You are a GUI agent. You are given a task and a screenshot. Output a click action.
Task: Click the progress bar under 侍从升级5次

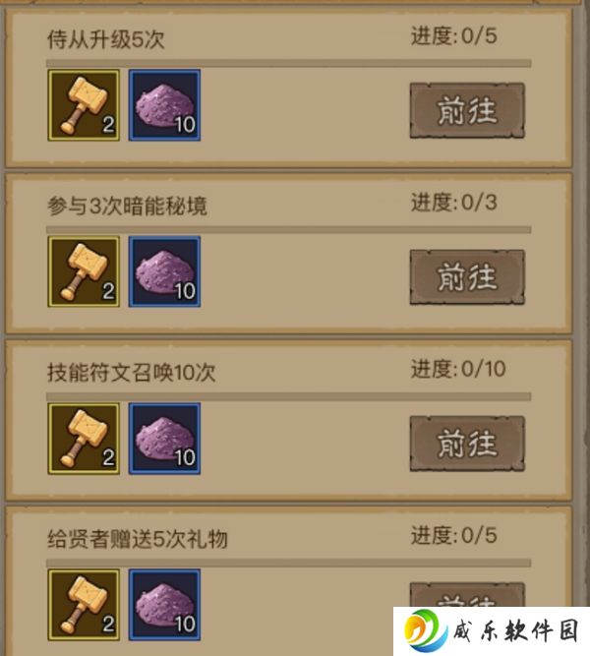[289, 63]
